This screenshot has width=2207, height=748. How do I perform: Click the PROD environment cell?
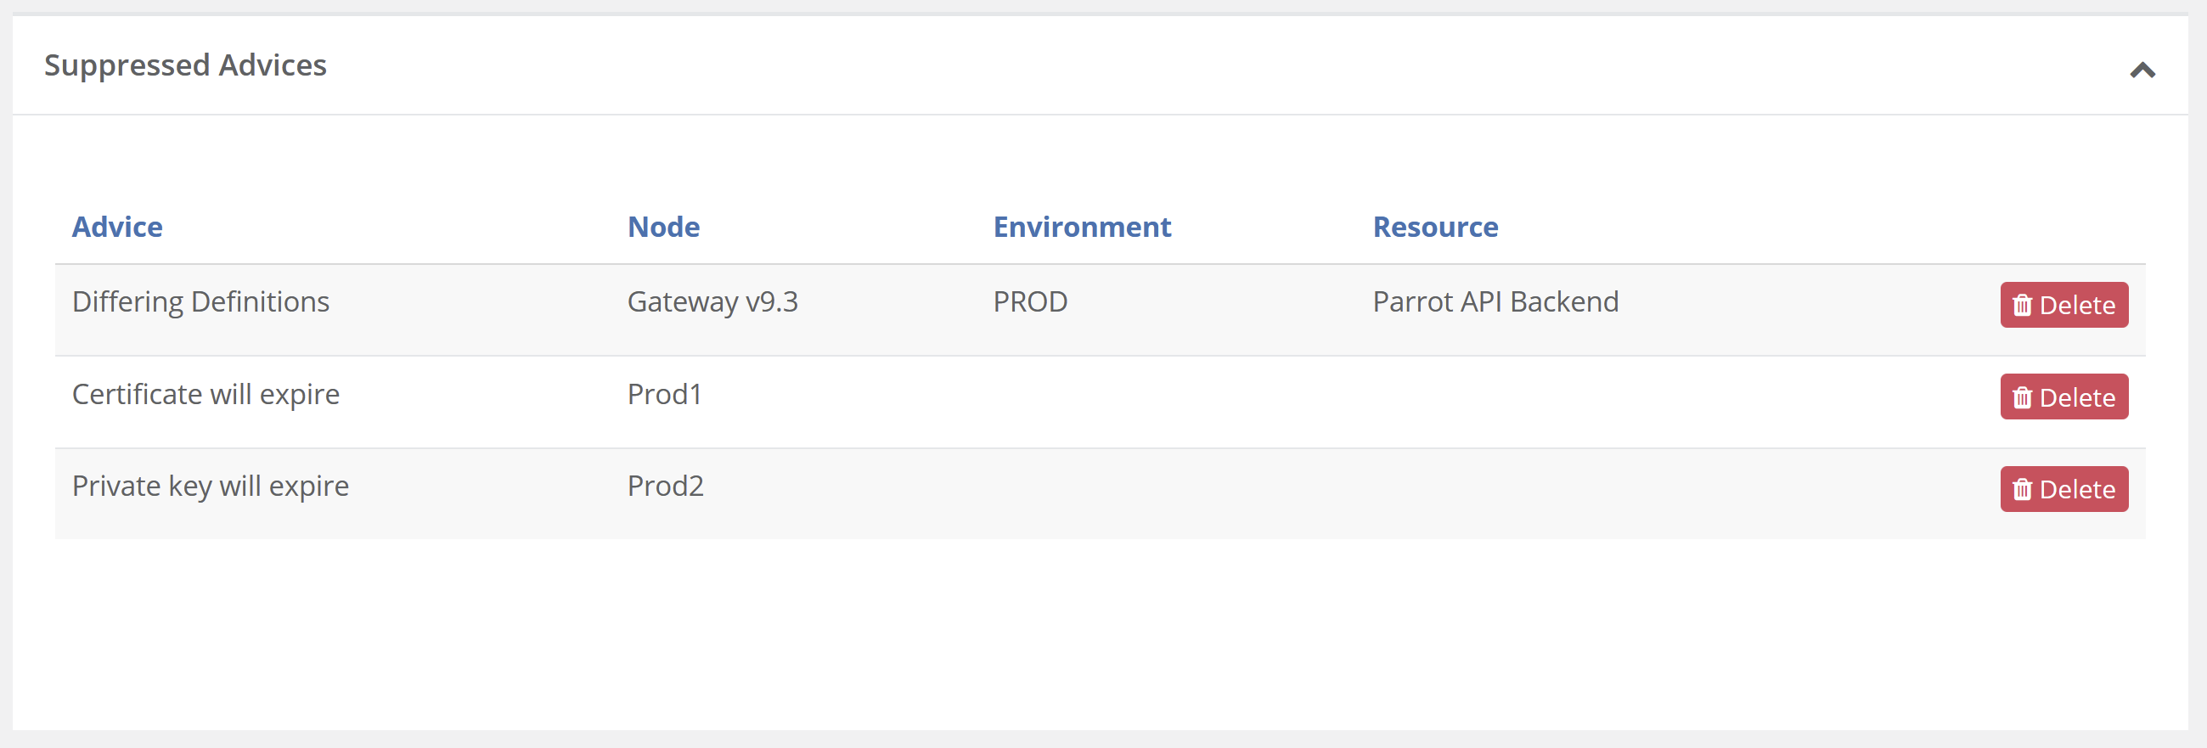point(1030,301)
